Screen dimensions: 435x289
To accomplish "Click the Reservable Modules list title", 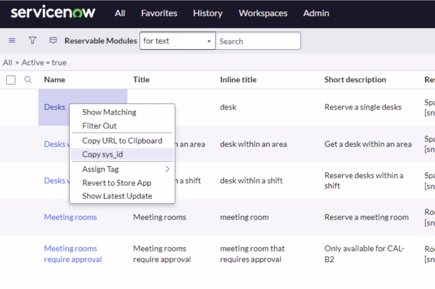I will (101, 41).
